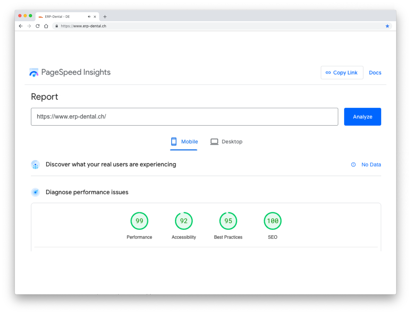Open the Docs link
Image resolution: width=411 pixels, height=314 pixels.
(x=375, y=73)
